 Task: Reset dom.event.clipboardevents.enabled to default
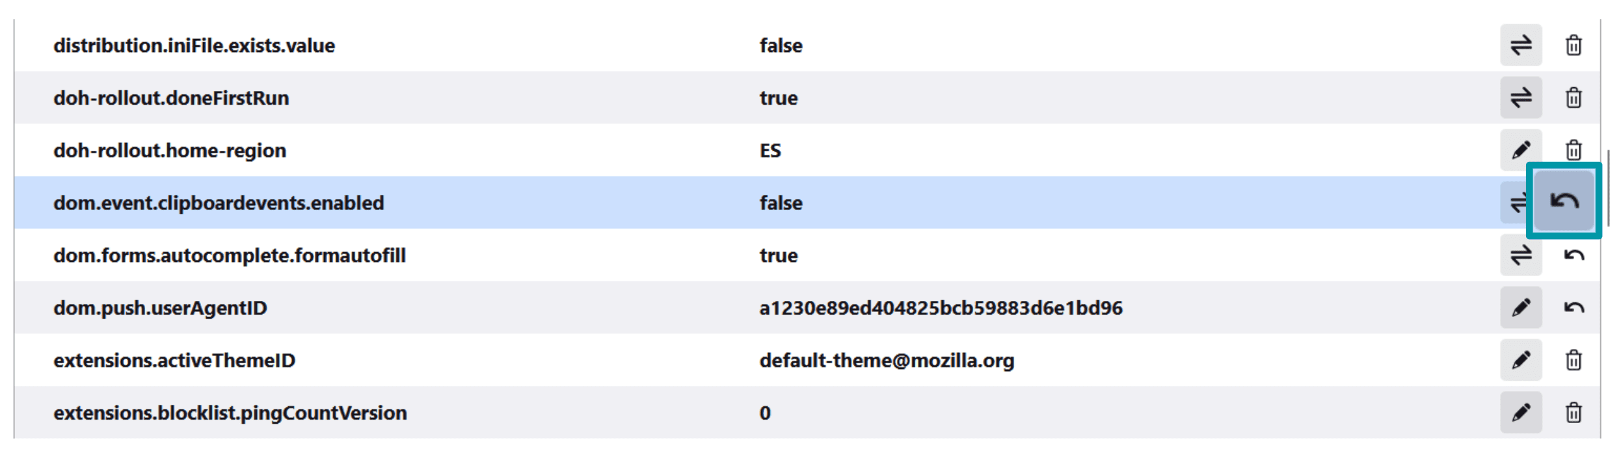1564,201
